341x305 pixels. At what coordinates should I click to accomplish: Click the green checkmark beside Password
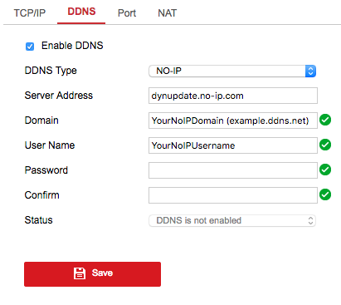coord(325,170)
